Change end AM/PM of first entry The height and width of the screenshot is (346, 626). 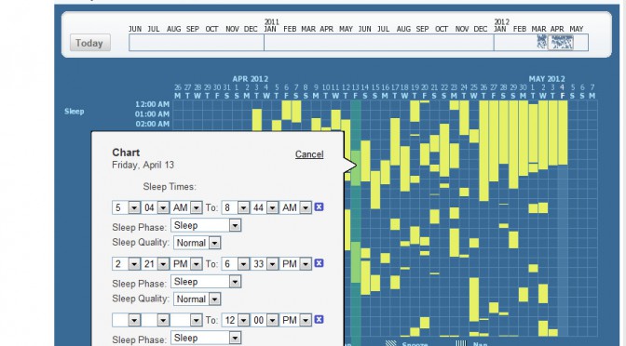tap(295, 207)
